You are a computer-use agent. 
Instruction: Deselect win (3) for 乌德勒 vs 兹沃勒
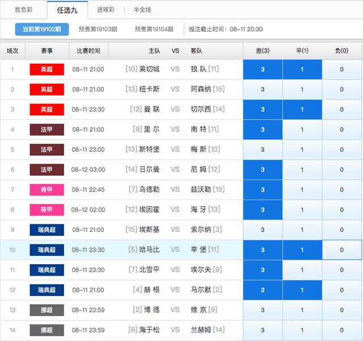click(263, 190)
